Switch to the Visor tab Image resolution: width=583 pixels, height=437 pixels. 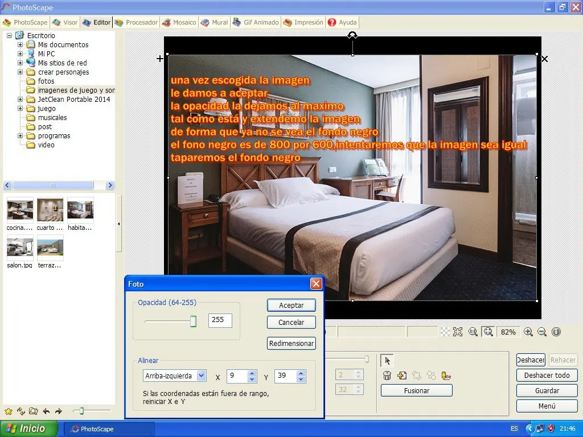65,22
